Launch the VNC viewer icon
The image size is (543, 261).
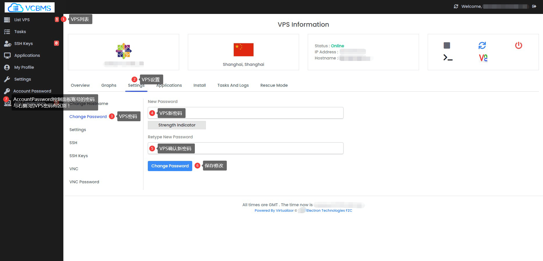pyautogui.click(x=483, y=58)
